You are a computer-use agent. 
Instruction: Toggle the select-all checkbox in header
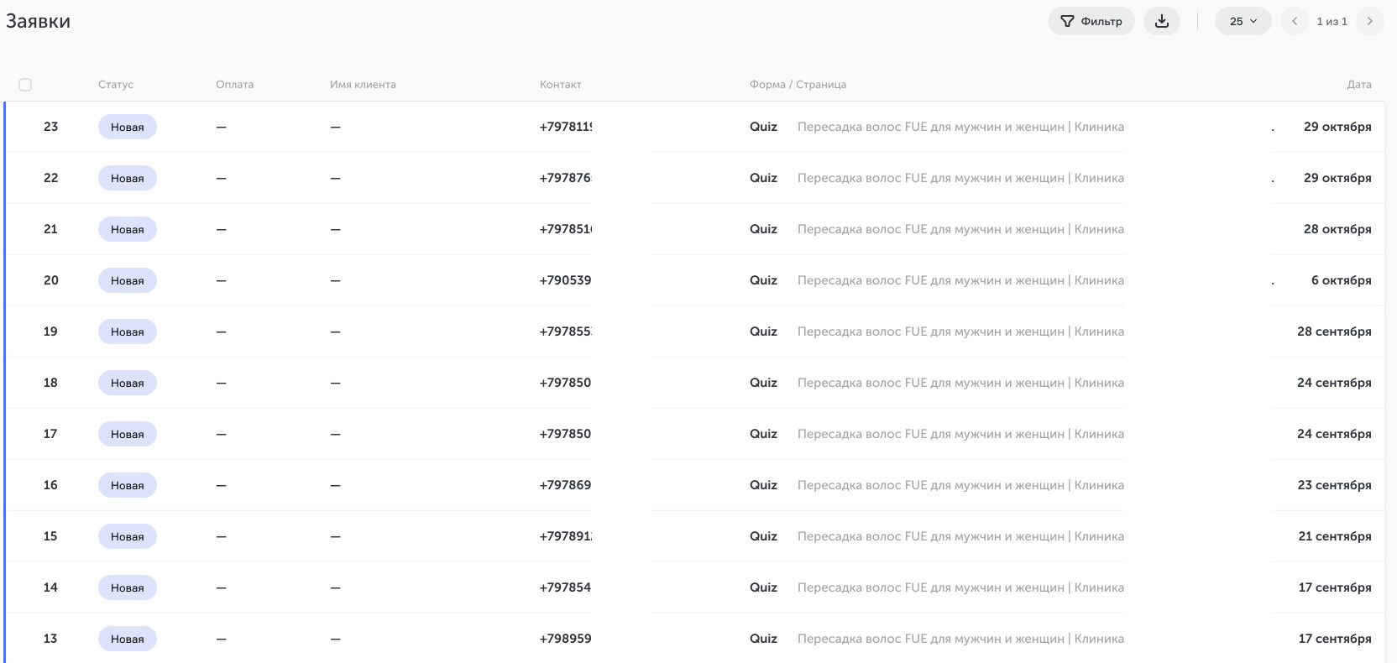25,85
